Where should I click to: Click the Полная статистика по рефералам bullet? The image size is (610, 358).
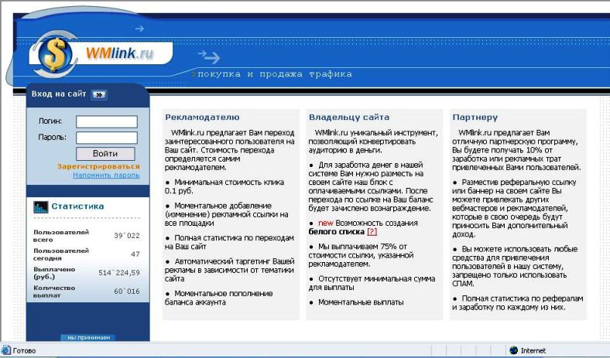tap(518, 303)
